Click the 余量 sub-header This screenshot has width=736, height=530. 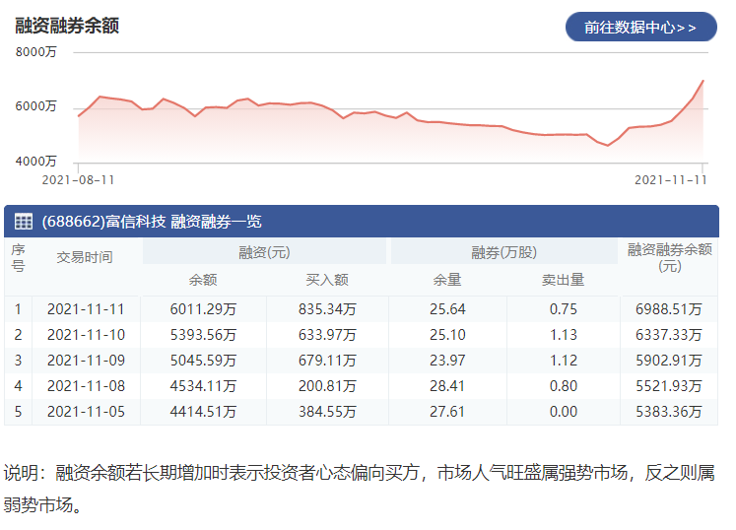[x=447, y=280]
